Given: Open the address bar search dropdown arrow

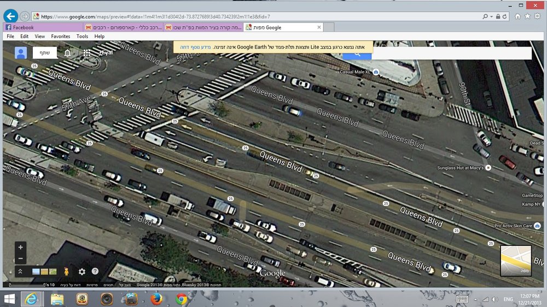Looking at the screenshot, I should click(x=492, y=16).
